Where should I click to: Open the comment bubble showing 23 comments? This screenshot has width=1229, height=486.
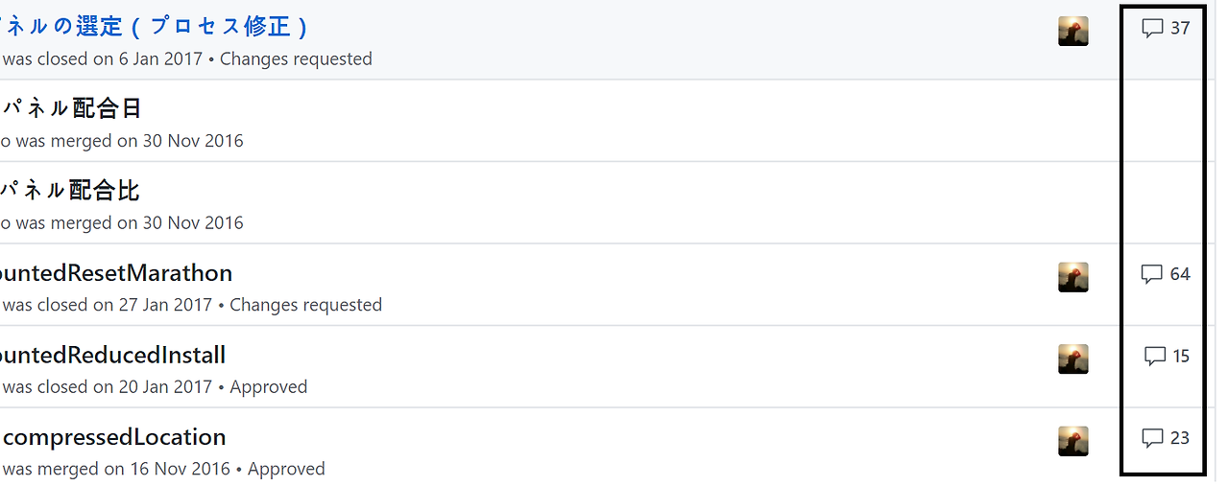1152,438
